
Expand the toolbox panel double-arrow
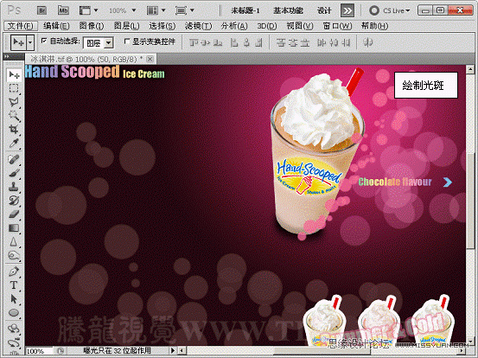(x=7, y=57)
